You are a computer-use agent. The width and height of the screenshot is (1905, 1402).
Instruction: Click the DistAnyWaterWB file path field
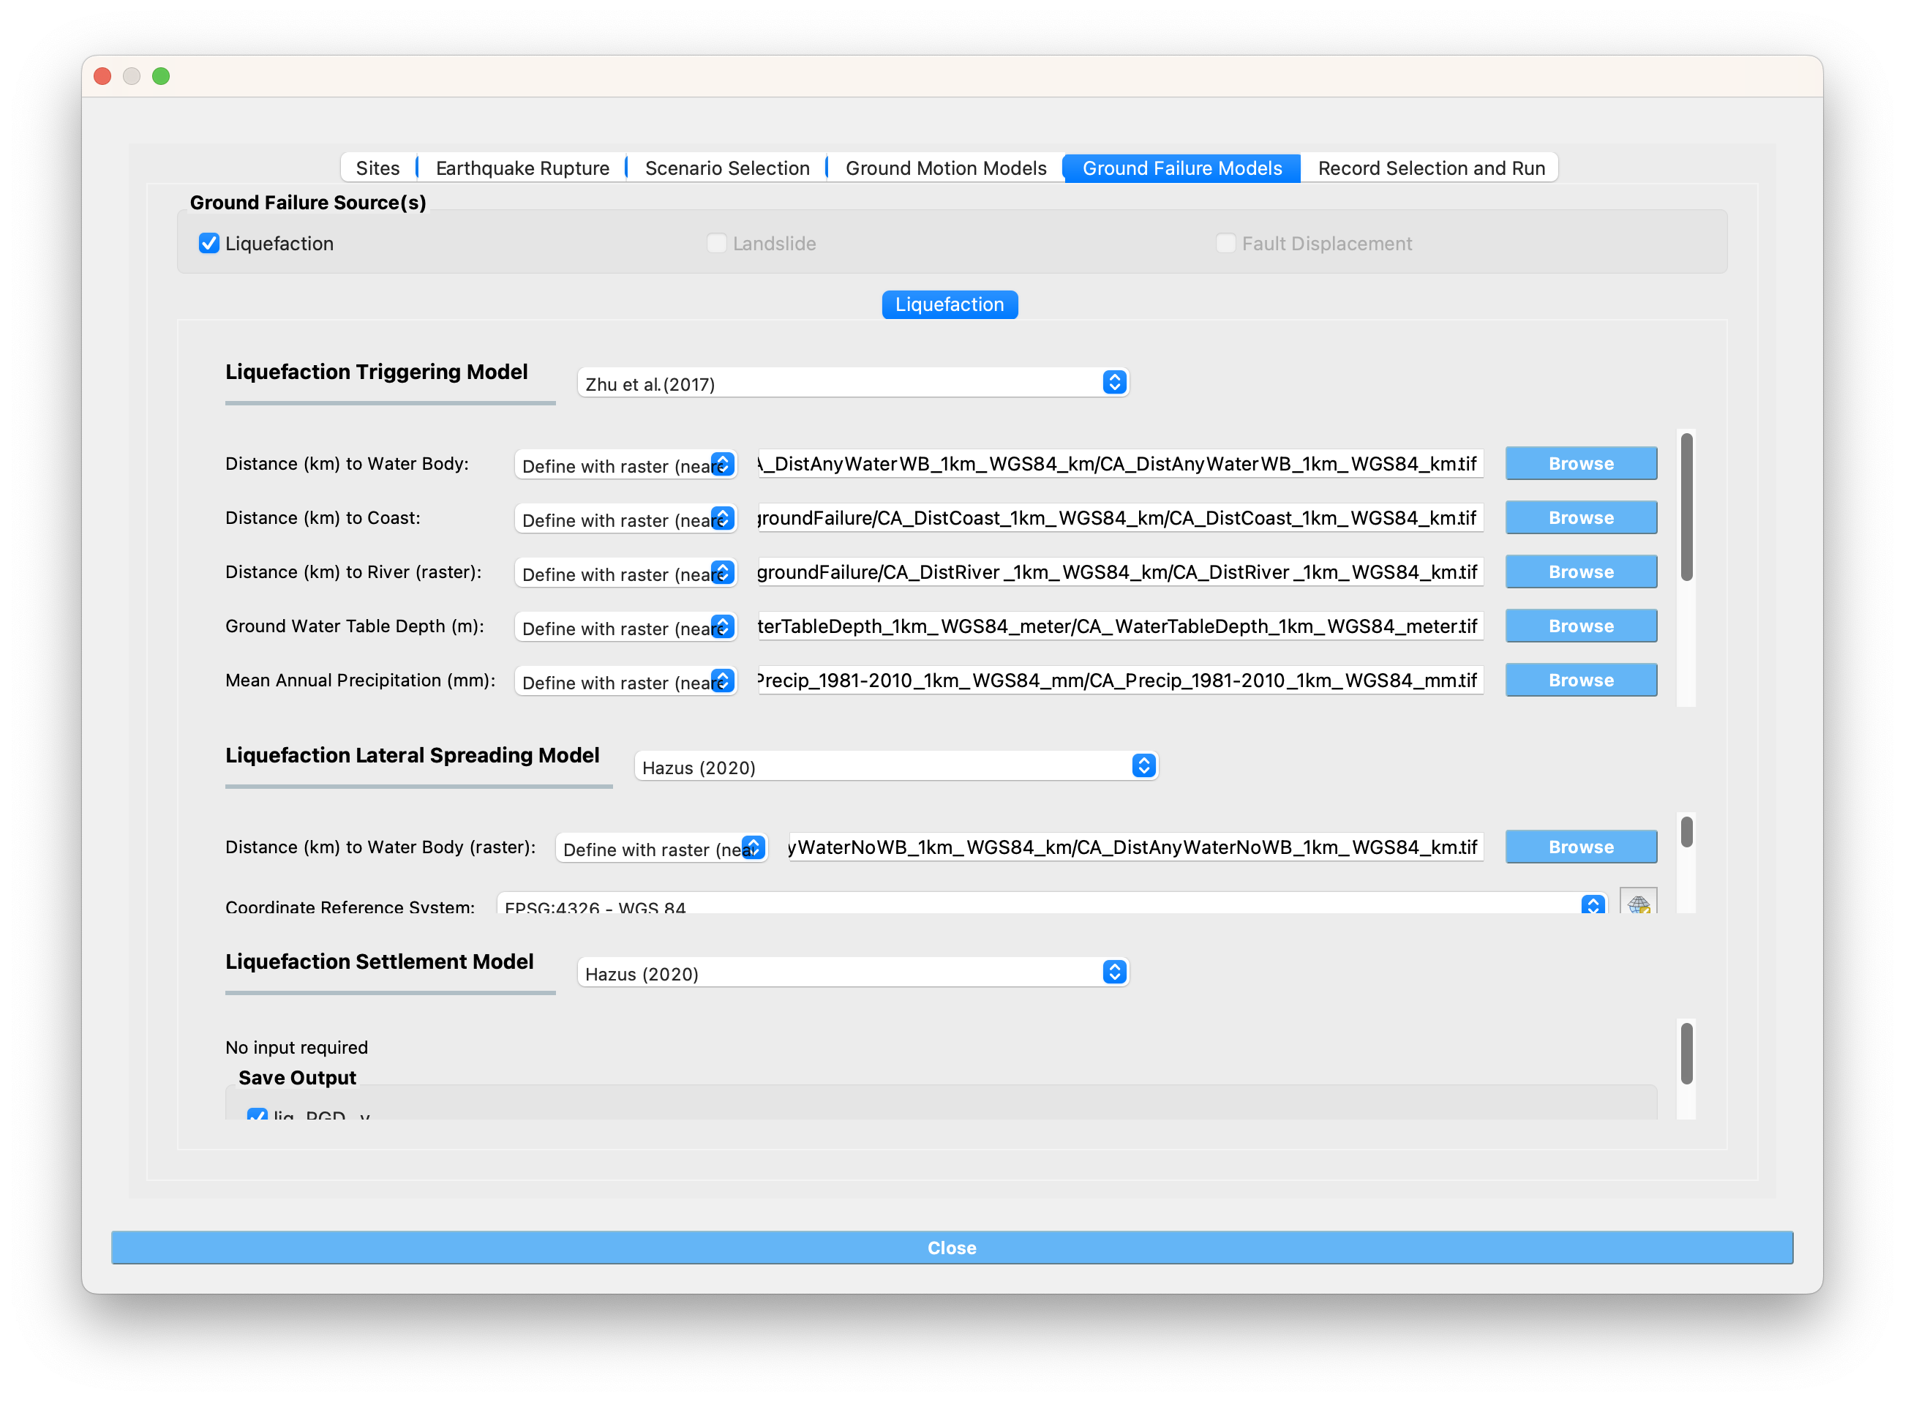[1120, 463]
